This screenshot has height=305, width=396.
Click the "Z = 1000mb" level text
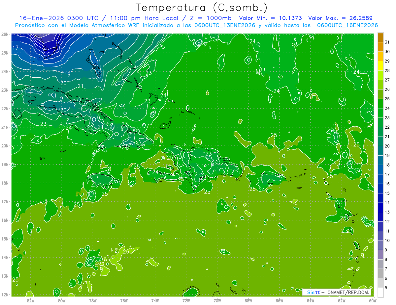coord(211,18)
